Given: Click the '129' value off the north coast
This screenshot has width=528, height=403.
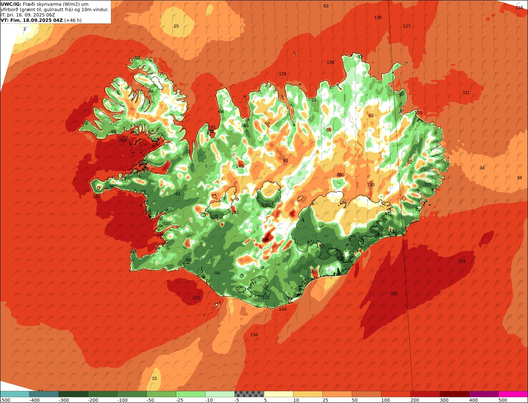Looking at the screenshot, I should 283,74.
